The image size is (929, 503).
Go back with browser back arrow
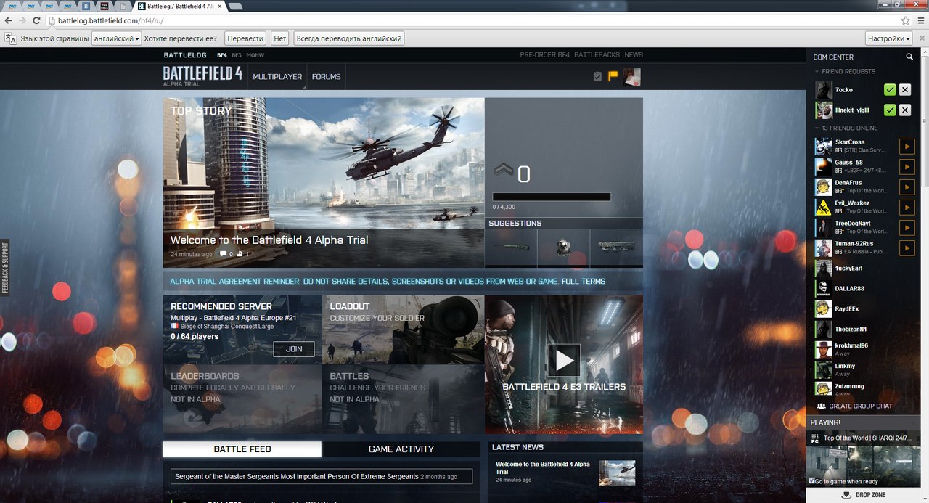coord(9,21)
